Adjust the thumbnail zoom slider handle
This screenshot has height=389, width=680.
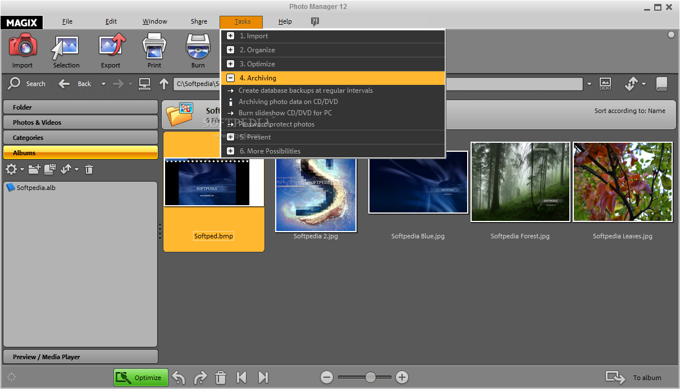[371, 377]
